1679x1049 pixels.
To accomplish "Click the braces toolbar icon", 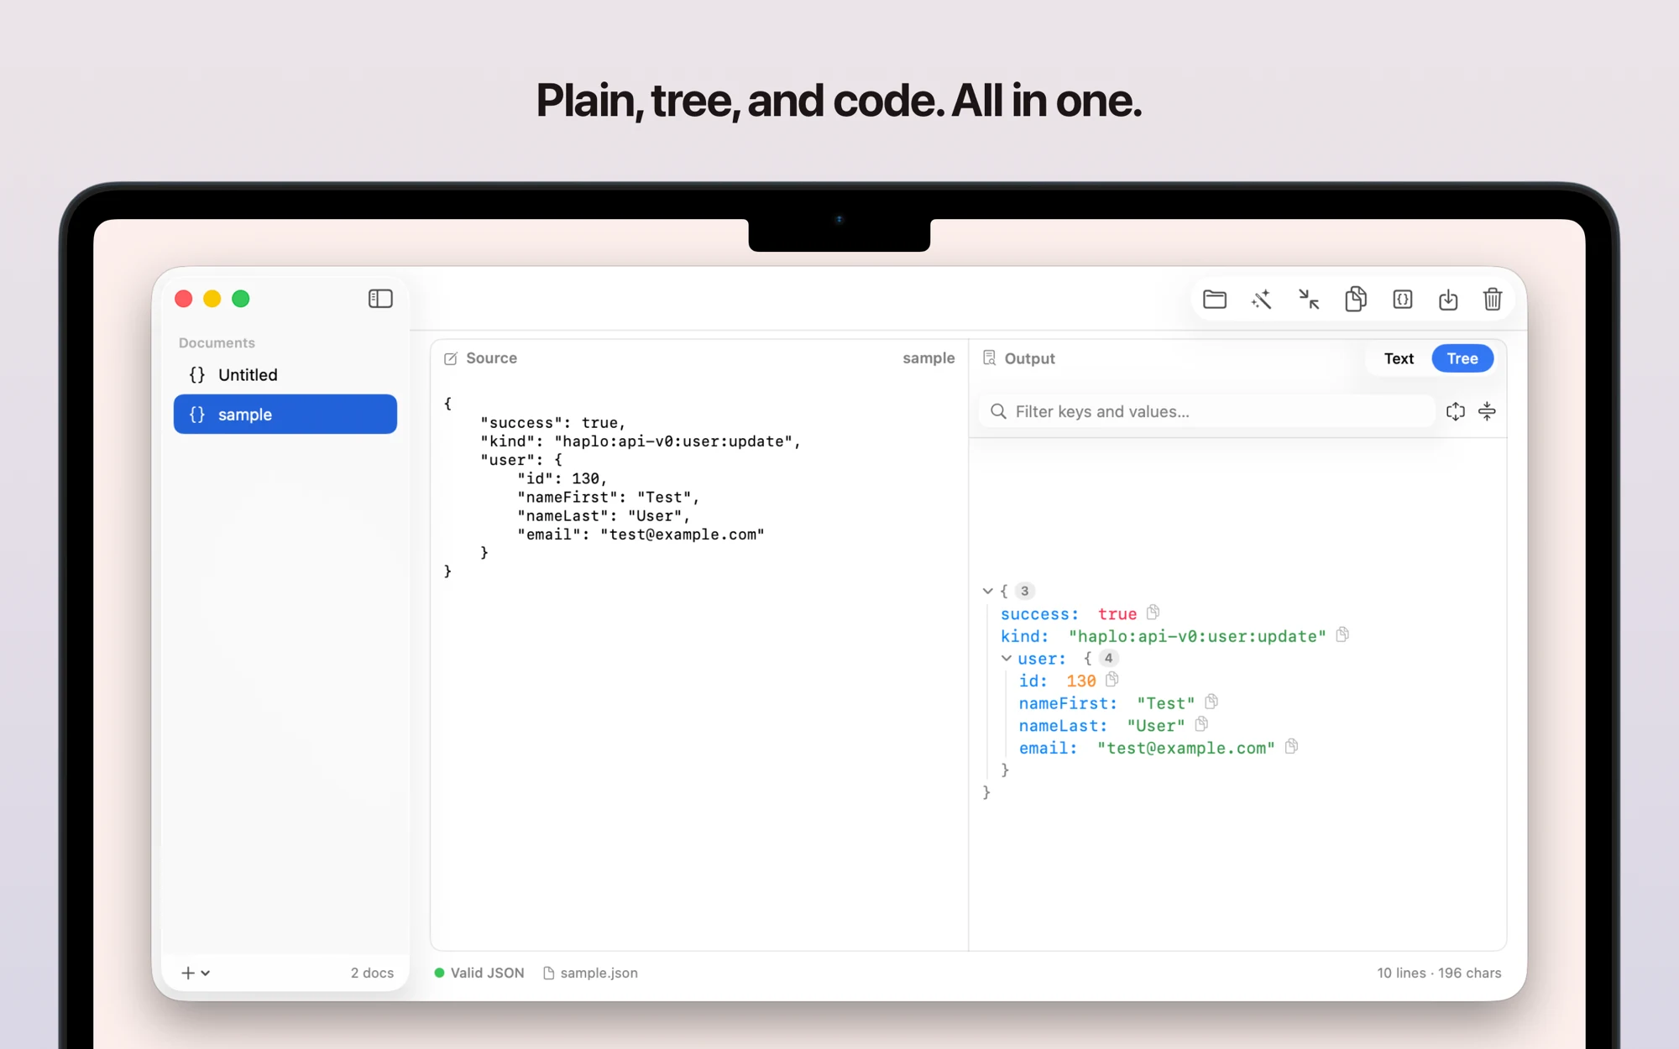I will coord(1403,300).
